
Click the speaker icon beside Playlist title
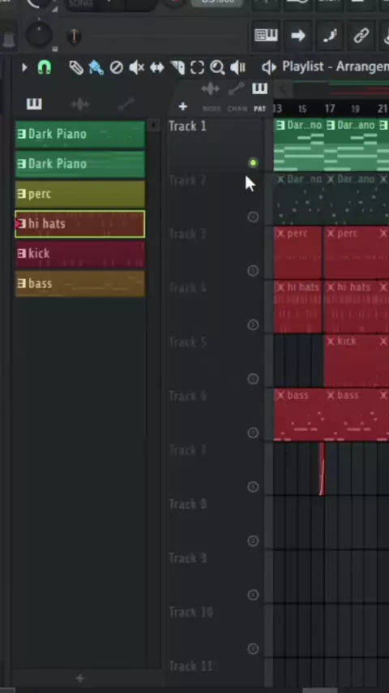pyautogui.click(x=268, y=67)
